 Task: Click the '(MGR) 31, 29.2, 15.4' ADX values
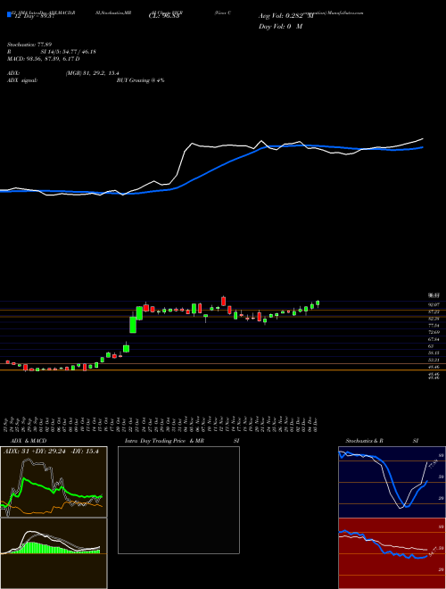(93, 73)
